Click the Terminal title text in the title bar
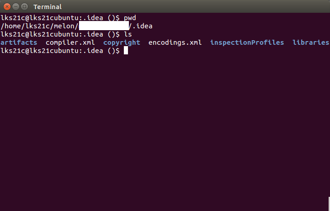 [48, 7]
